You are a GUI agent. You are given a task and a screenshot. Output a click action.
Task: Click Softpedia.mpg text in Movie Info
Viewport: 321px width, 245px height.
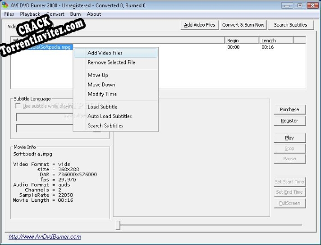tap(32, 154)
